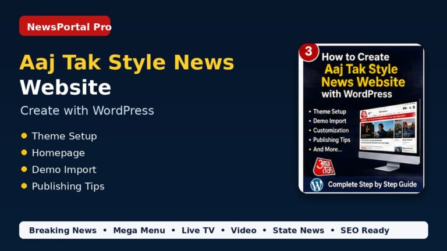Viewport: 447px width, 251px height.
Task: Click the WordPress logo in the thumbnail
Action: (x=317, y=185)
